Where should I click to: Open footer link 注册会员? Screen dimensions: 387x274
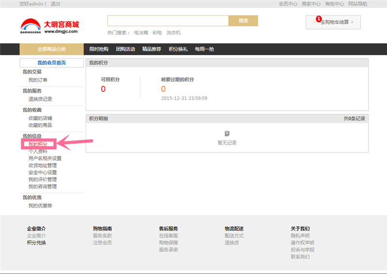(102, 243)
